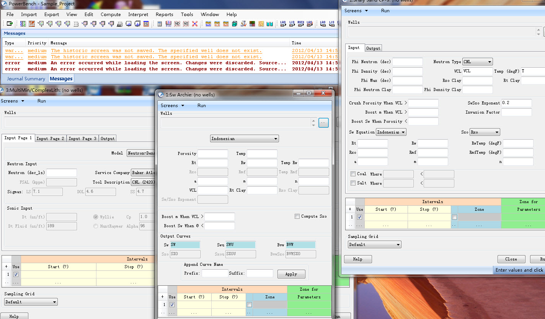Viewport: 545px width, 319px height.
Task: Open Sw Equation dropdown in Shaly Sand
Action: click(x=391, y=132)
